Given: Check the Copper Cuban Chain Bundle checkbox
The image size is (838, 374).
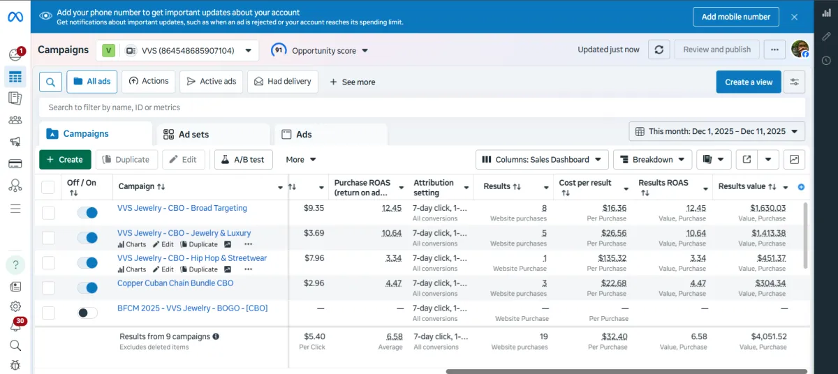Looking at the screenshot, I should point(48,287).
